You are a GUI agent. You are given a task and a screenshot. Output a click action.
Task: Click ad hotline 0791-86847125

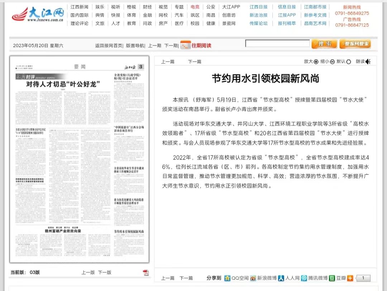pyautogui.click(x=352, y=25)
